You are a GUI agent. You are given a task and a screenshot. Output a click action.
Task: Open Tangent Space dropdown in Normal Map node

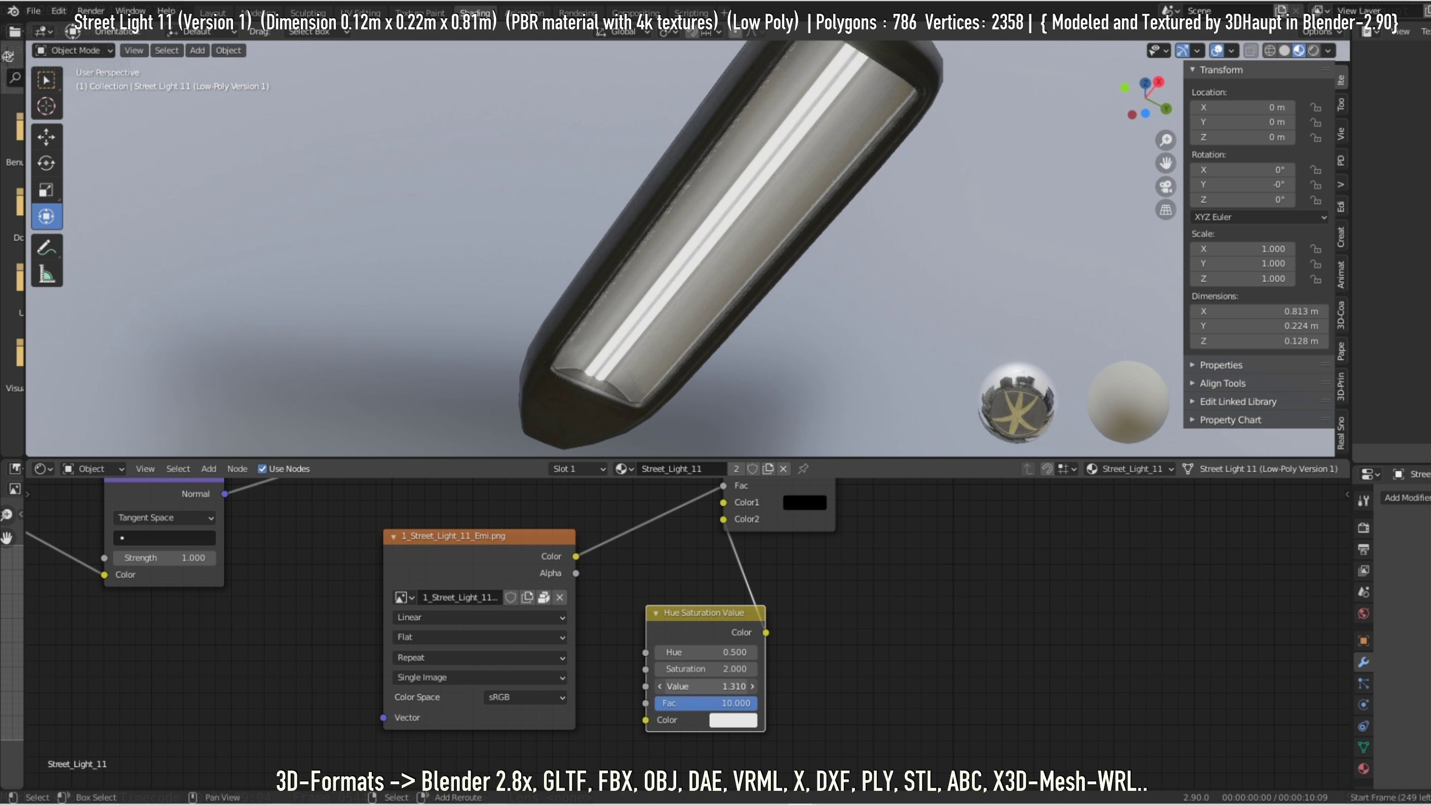[x=165, y=517]
